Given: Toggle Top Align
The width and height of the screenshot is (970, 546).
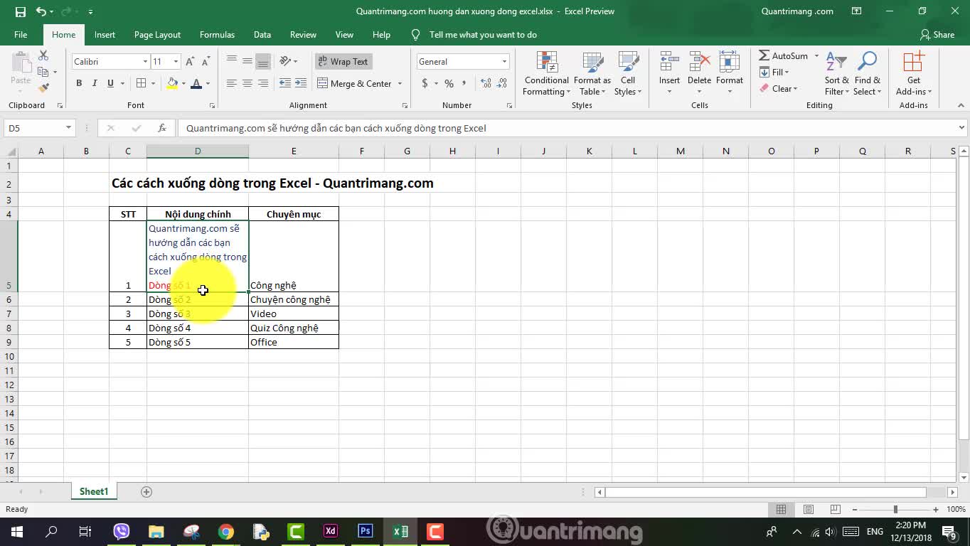Looking at the screenshot, I should point(232,61).
